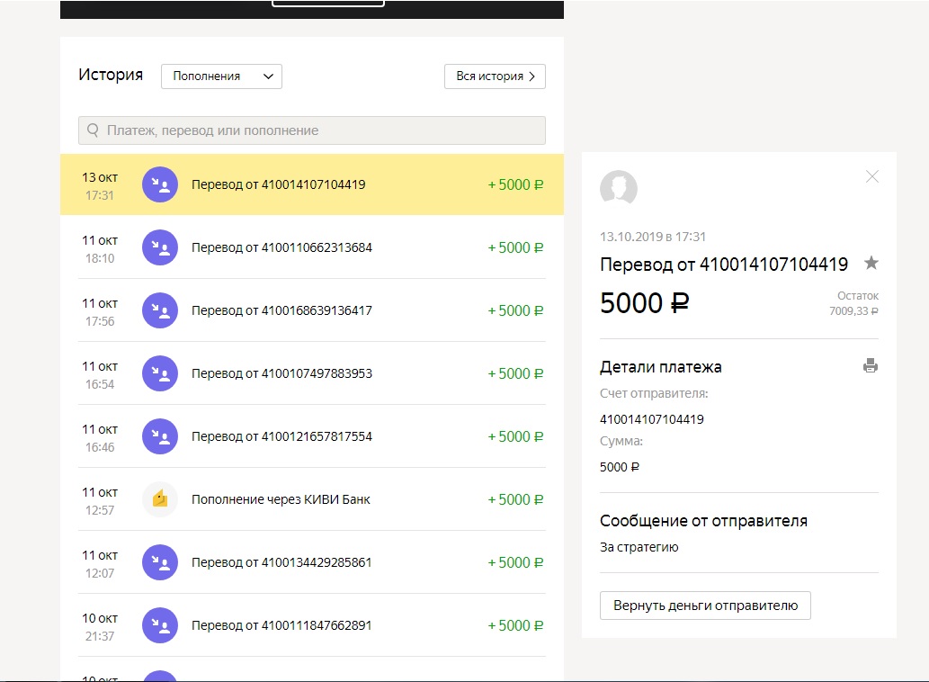
Task: Click the search magnifier icon
Action: 93,130
